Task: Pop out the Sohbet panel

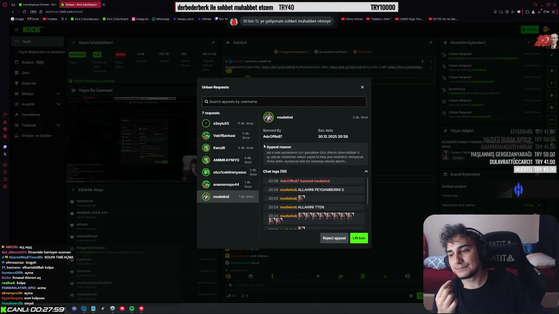Action: 431,43
